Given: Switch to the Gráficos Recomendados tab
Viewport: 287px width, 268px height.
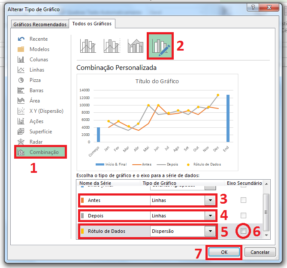Looking at the screenshot, I should point(40,24).
